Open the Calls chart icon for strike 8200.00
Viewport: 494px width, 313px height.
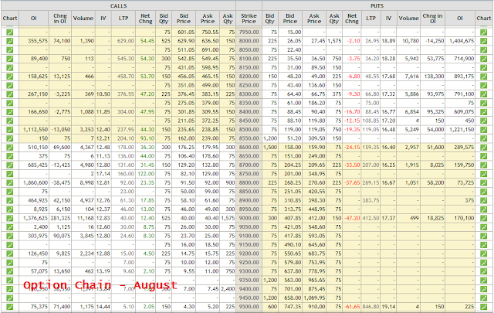[10, 77]
